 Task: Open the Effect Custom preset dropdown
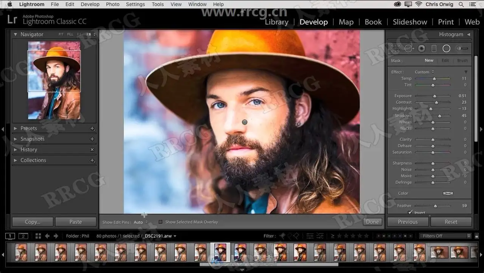425,72
